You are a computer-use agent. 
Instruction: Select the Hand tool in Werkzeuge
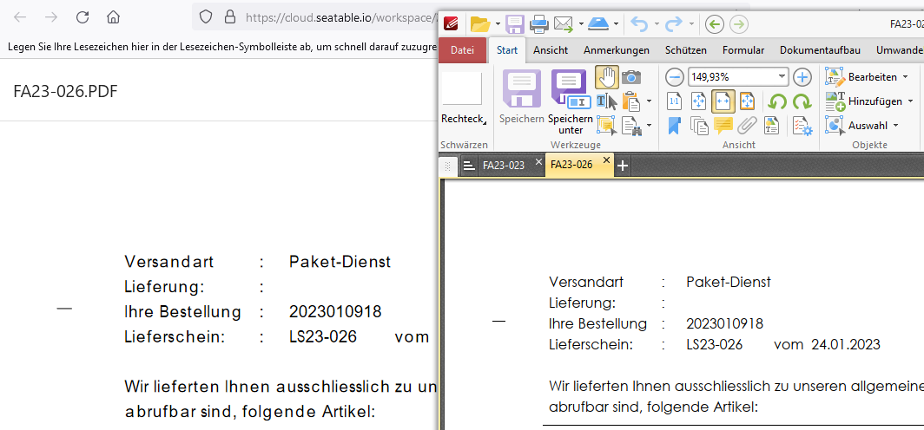coord(606,78)
